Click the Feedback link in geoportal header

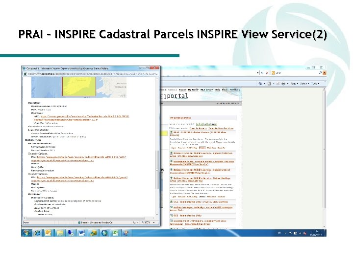pos(235,90)
